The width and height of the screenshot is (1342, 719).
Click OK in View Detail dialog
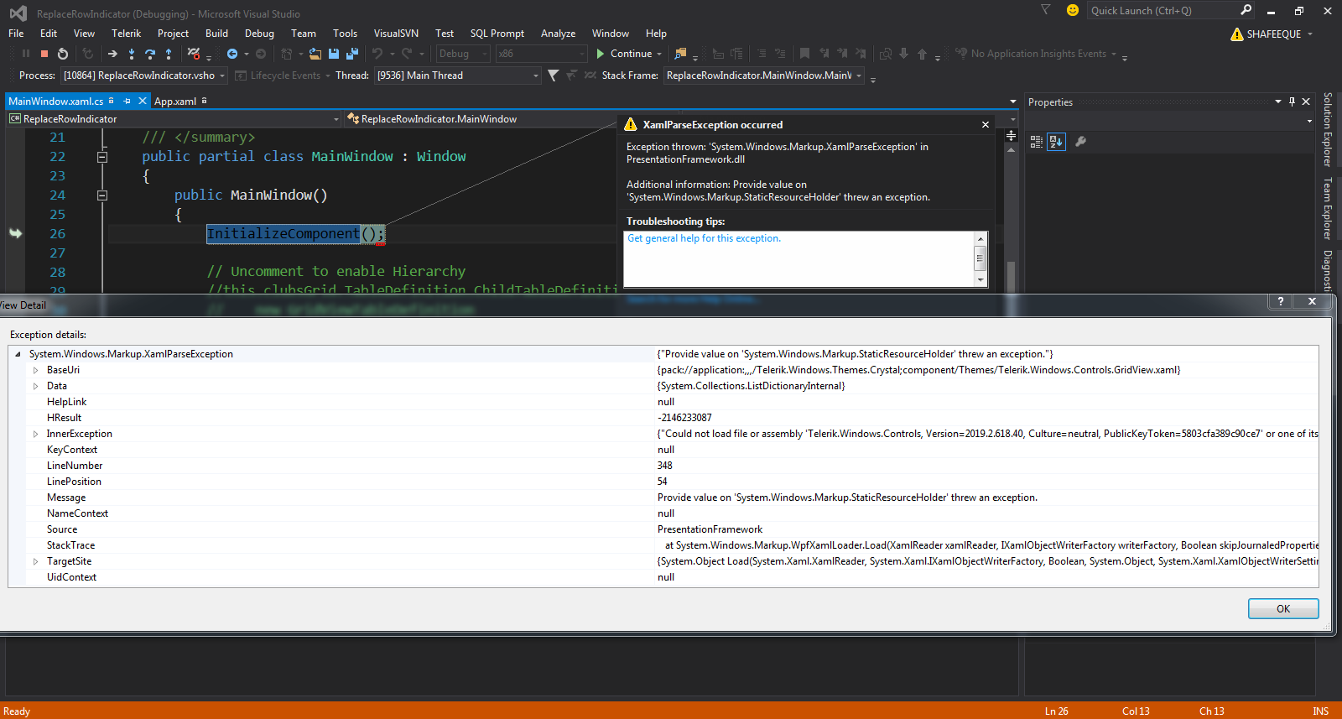tap(1282, 608)
